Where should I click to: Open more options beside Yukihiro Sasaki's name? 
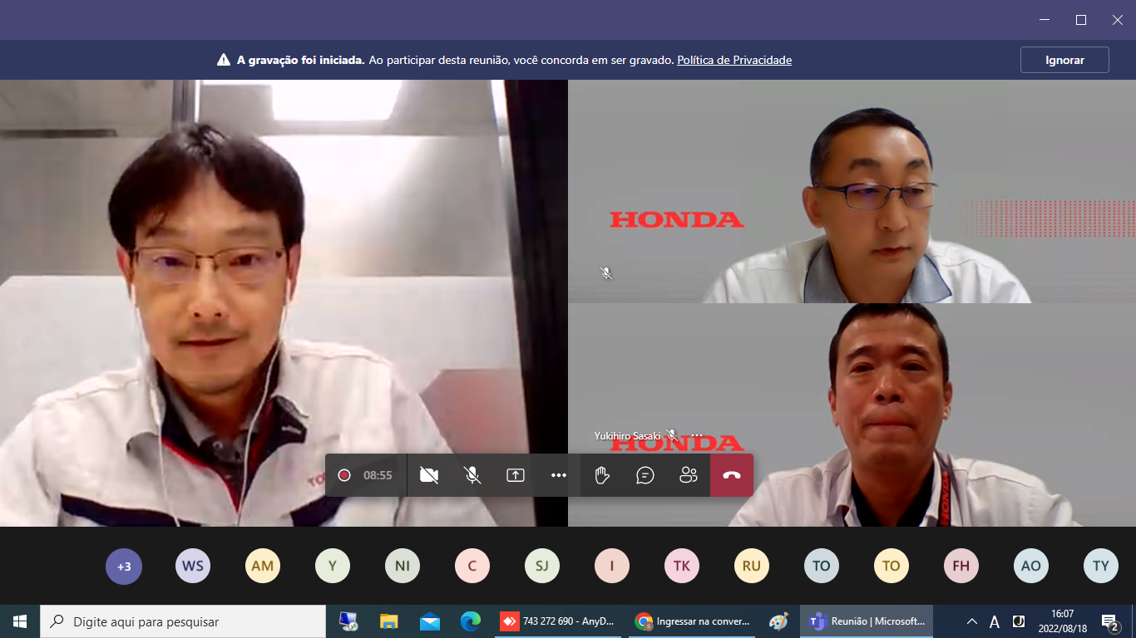coord(697,435)
